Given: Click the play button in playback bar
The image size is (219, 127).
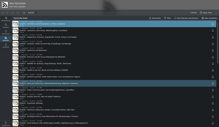Looking at the screenshot, I should coord(7,13).
